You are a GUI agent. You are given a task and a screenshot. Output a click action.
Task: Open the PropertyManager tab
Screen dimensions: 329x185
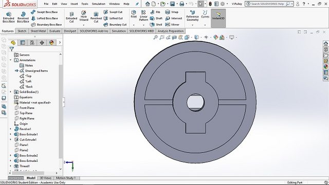click(23, 43)
